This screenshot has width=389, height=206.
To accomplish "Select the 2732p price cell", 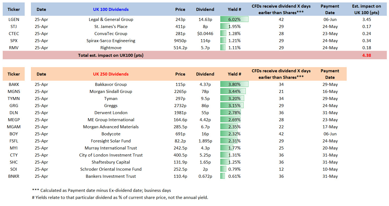I will coord(180,105).
